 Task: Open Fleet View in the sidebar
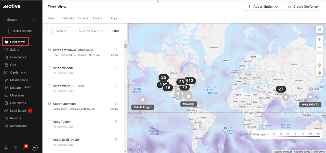[16, 42]
